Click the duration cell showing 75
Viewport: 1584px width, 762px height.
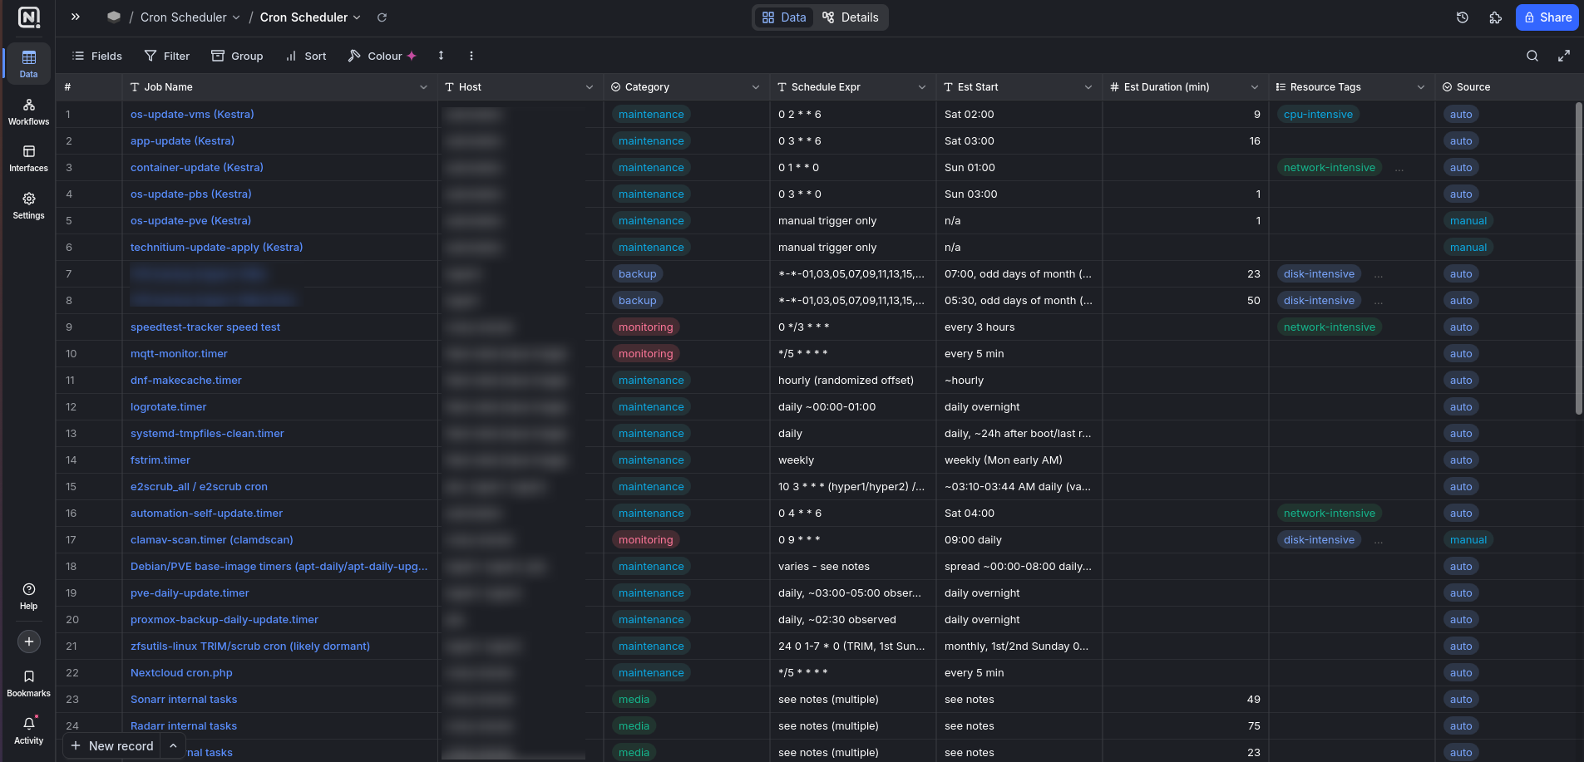pyautogui.click(x=1186, y=725)
